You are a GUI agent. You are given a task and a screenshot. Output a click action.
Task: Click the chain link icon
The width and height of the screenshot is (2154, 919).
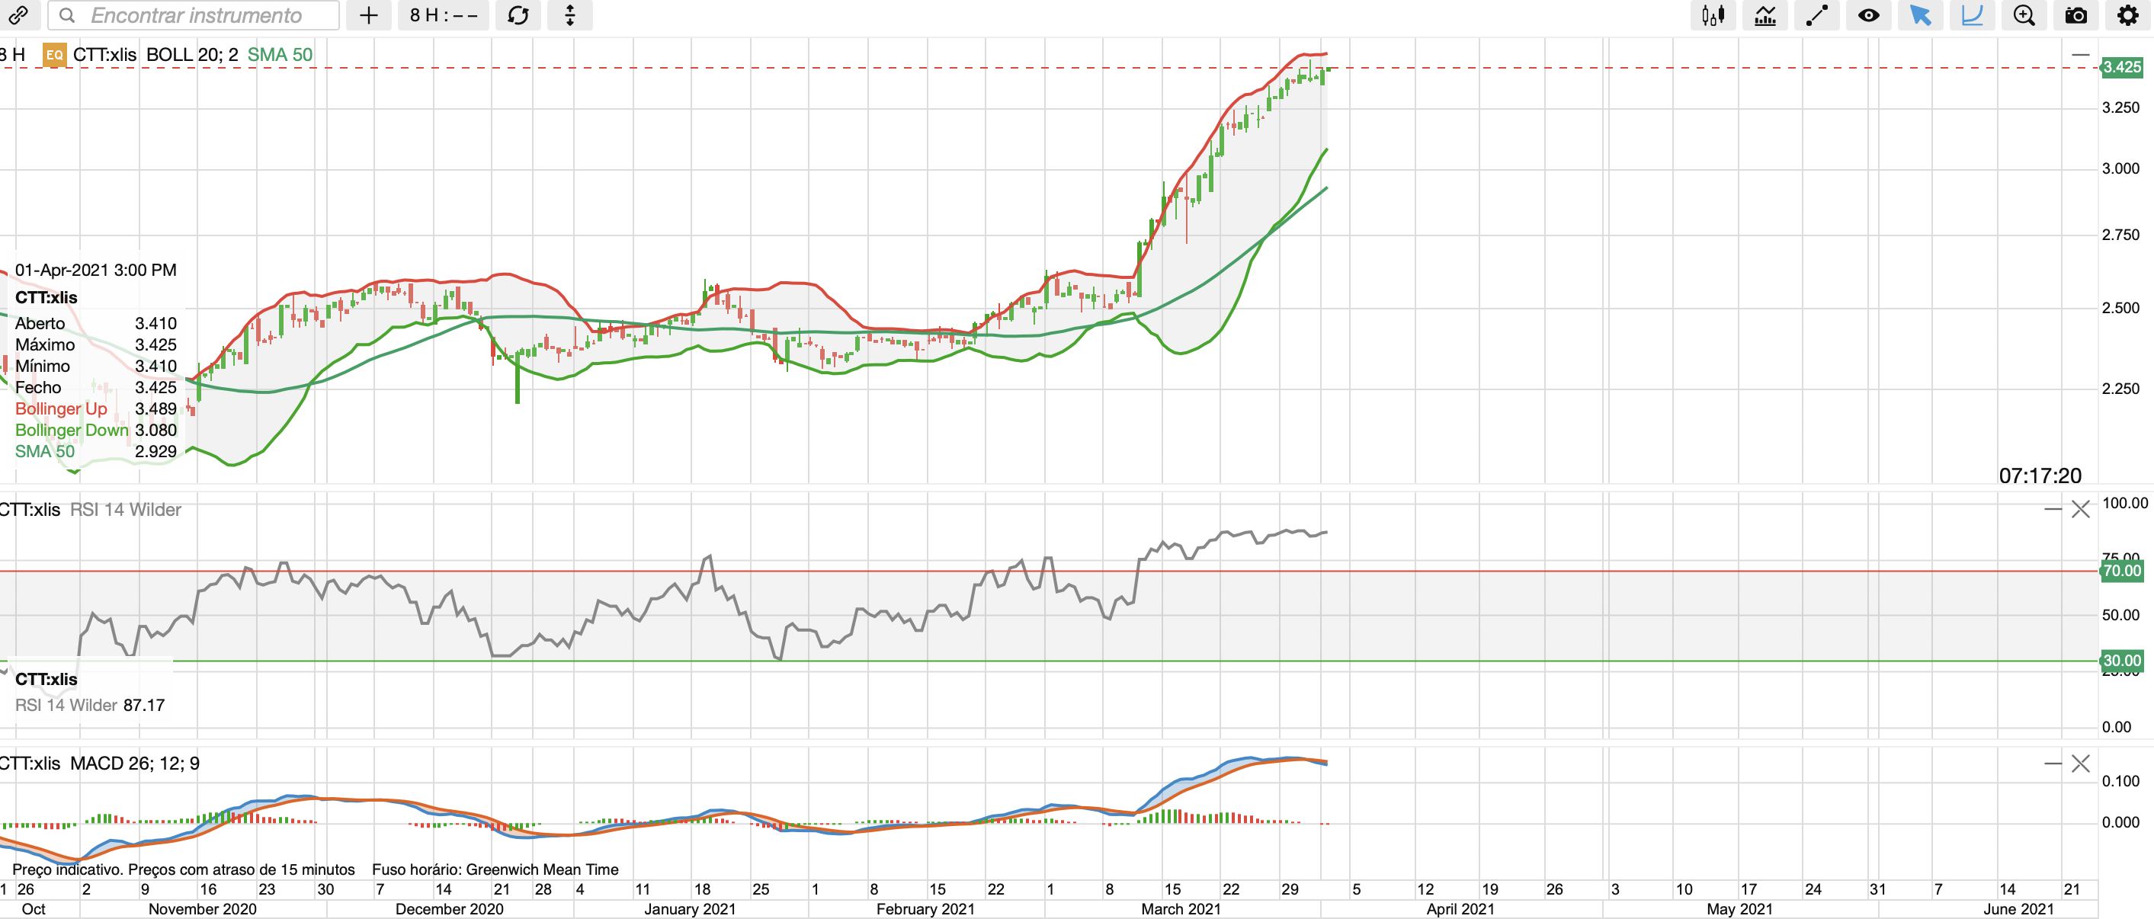(x=18, y=15)
